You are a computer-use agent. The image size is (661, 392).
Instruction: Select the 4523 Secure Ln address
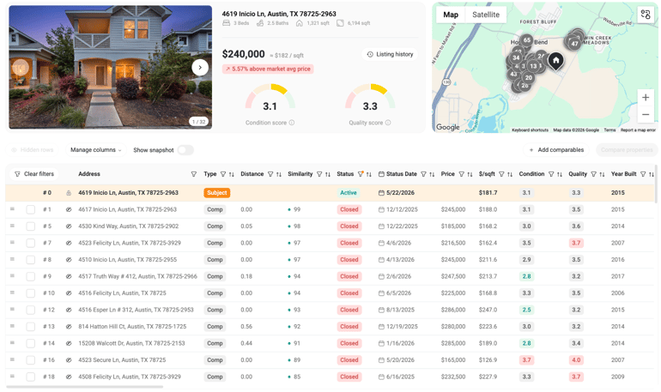coord(122,360)
